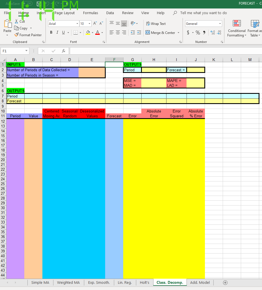Switch to Exp. Smooth. sheet
Viewport: 262px width, 290px height.
(x=99, y=283)
